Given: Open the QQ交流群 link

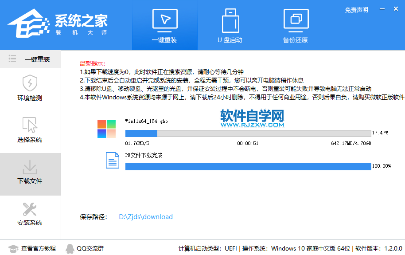Looking at the screenshot, I should 90,248.
